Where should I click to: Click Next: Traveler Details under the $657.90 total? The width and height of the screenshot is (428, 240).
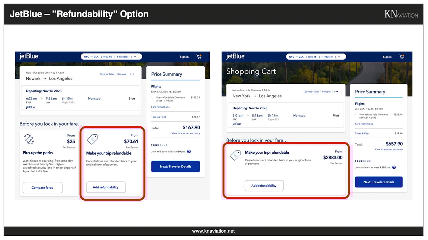[x=379, y=182]
